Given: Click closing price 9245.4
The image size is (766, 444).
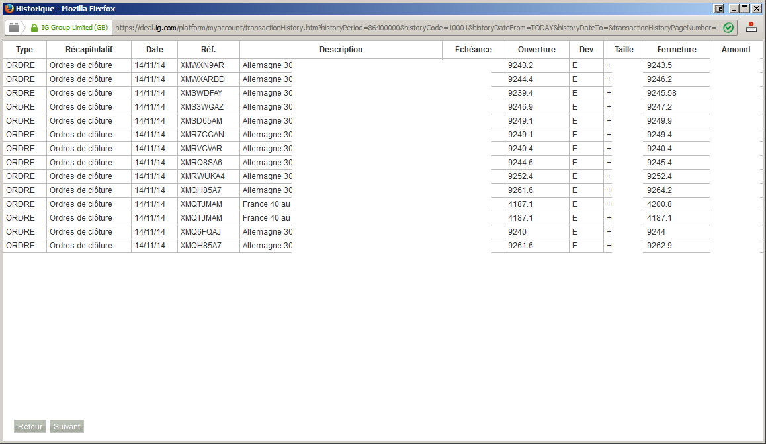Looking at the screenshot, I should (x=660, y=163).
